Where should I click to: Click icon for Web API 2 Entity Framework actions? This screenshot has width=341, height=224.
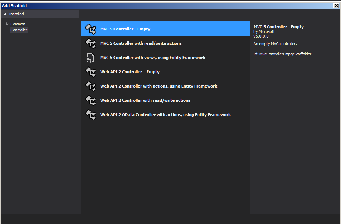coord(91,86)
